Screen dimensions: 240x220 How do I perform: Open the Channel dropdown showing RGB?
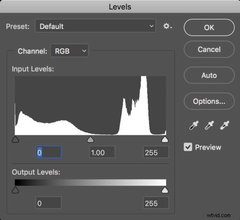pyautogui.click(x=69, y=51)
